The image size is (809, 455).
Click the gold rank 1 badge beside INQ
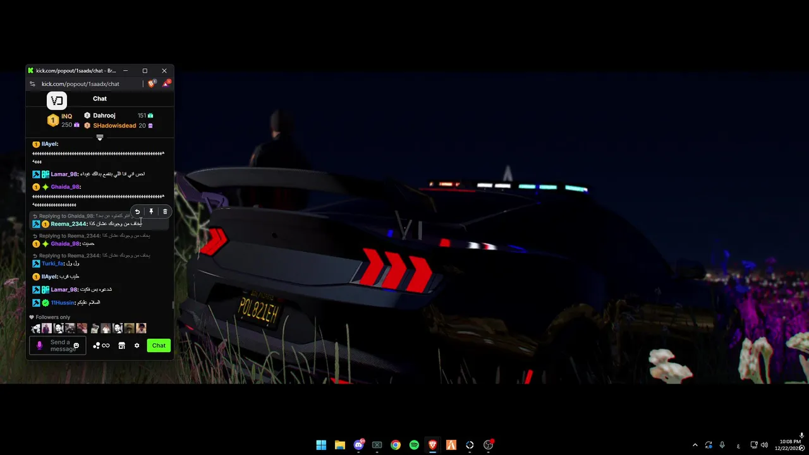pos(53,120)
